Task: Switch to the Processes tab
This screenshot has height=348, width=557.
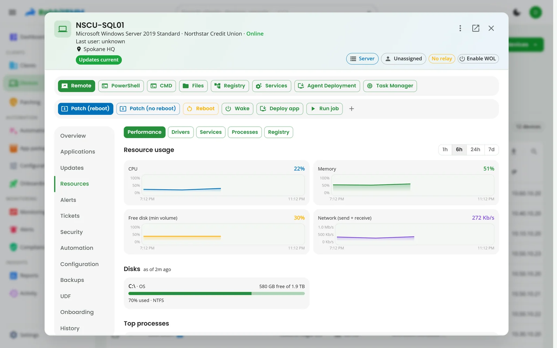Action: point(245,132)
